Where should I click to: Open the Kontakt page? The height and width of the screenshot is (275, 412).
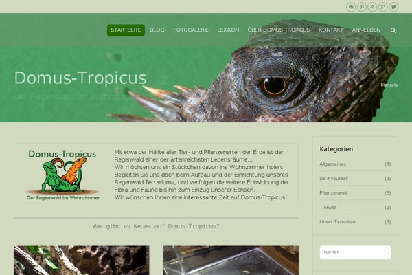pos(331,30)
